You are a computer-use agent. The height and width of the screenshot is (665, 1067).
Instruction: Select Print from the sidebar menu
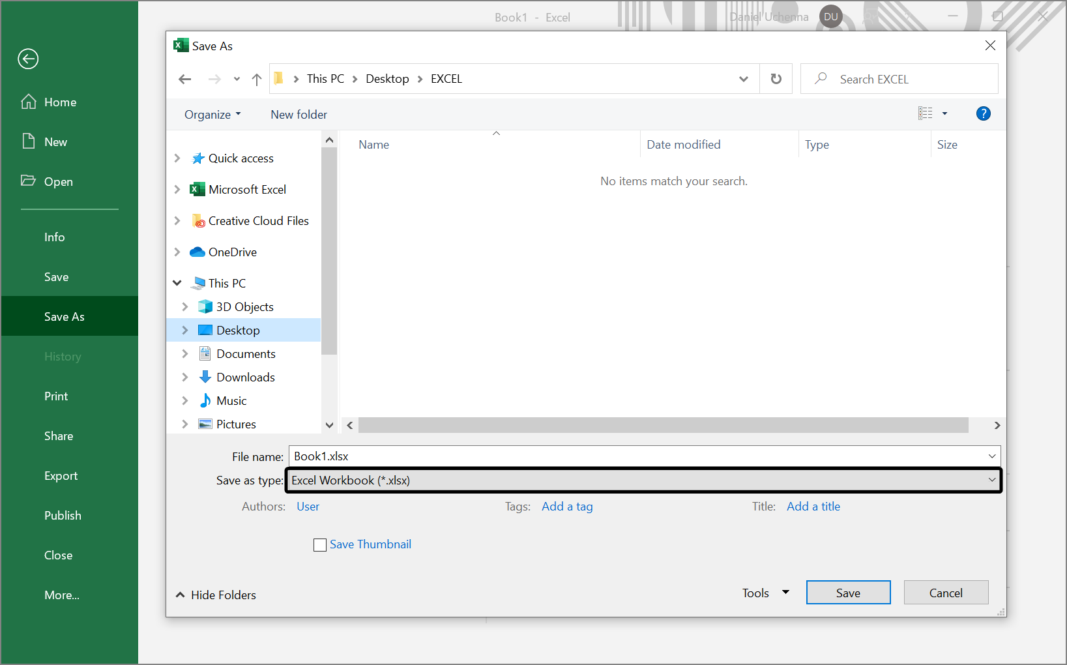(55, 396)
